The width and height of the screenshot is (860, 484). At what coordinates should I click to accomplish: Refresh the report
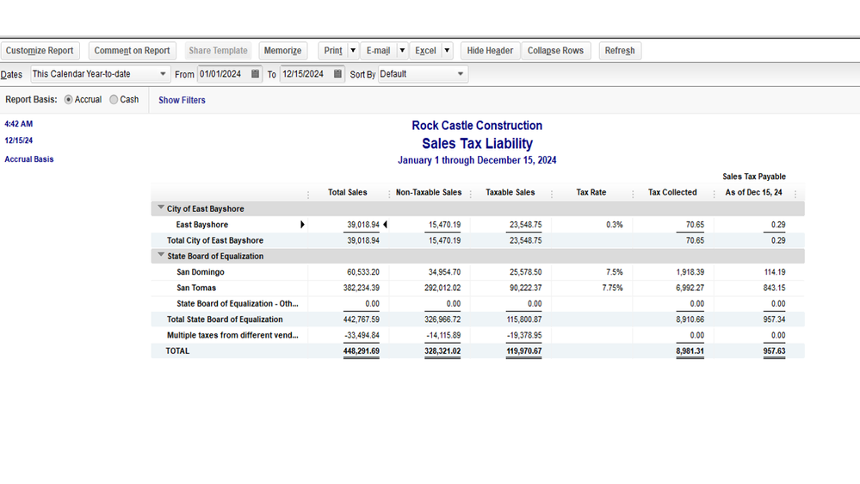click(619, 51)
